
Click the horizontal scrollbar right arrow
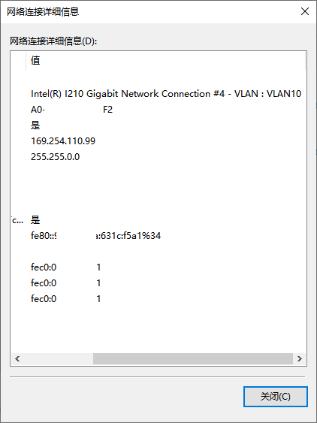(300, 358)
